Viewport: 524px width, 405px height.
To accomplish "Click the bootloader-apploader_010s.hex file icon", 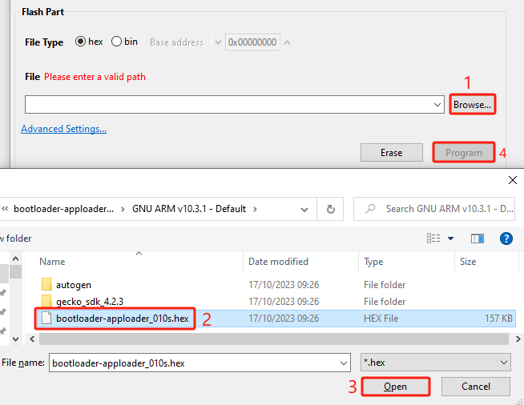I will pos(46,319).
